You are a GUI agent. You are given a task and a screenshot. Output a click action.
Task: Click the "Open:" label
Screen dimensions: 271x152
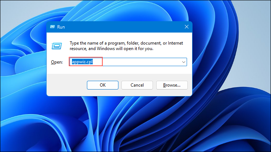pos(57,62)
